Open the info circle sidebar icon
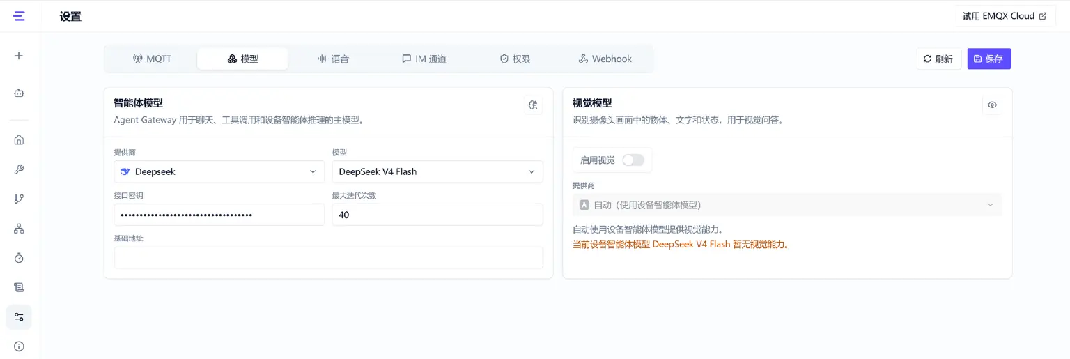 click(x=19, y=346)
